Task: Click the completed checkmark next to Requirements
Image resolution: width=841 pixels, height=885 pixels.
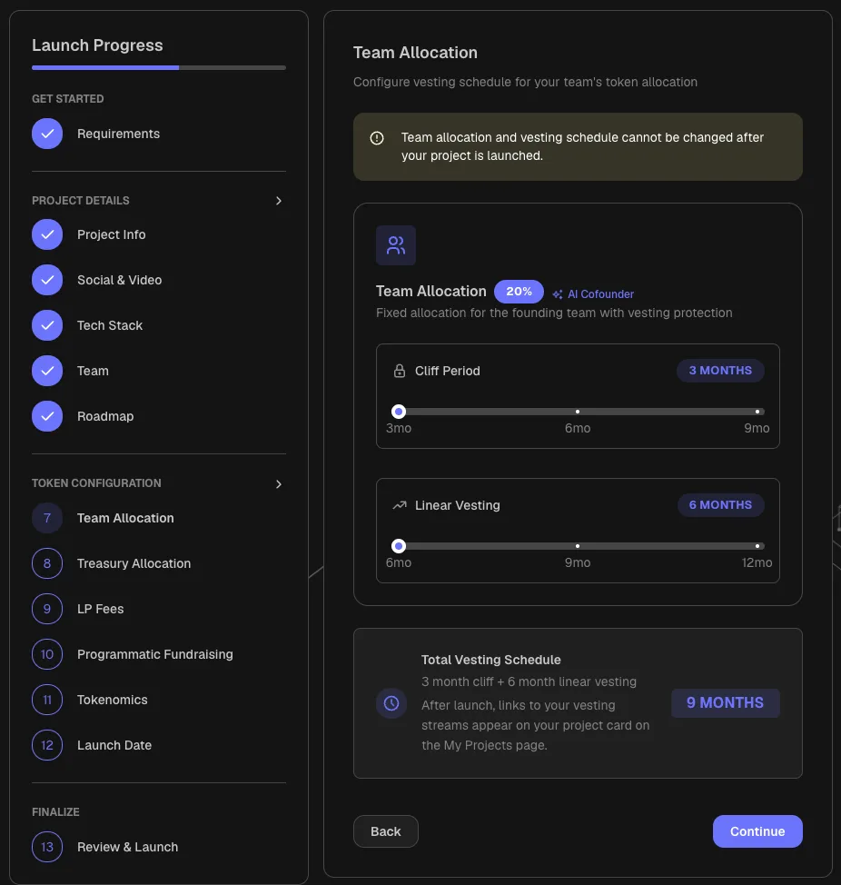Action: (x=47, y=134)
